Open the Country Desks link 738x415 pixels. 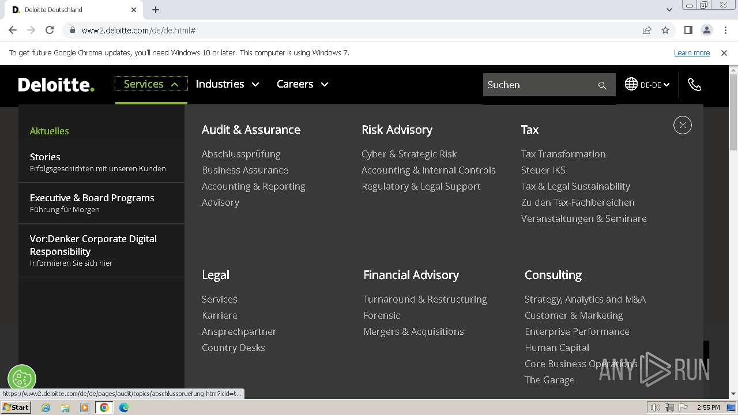234,348
